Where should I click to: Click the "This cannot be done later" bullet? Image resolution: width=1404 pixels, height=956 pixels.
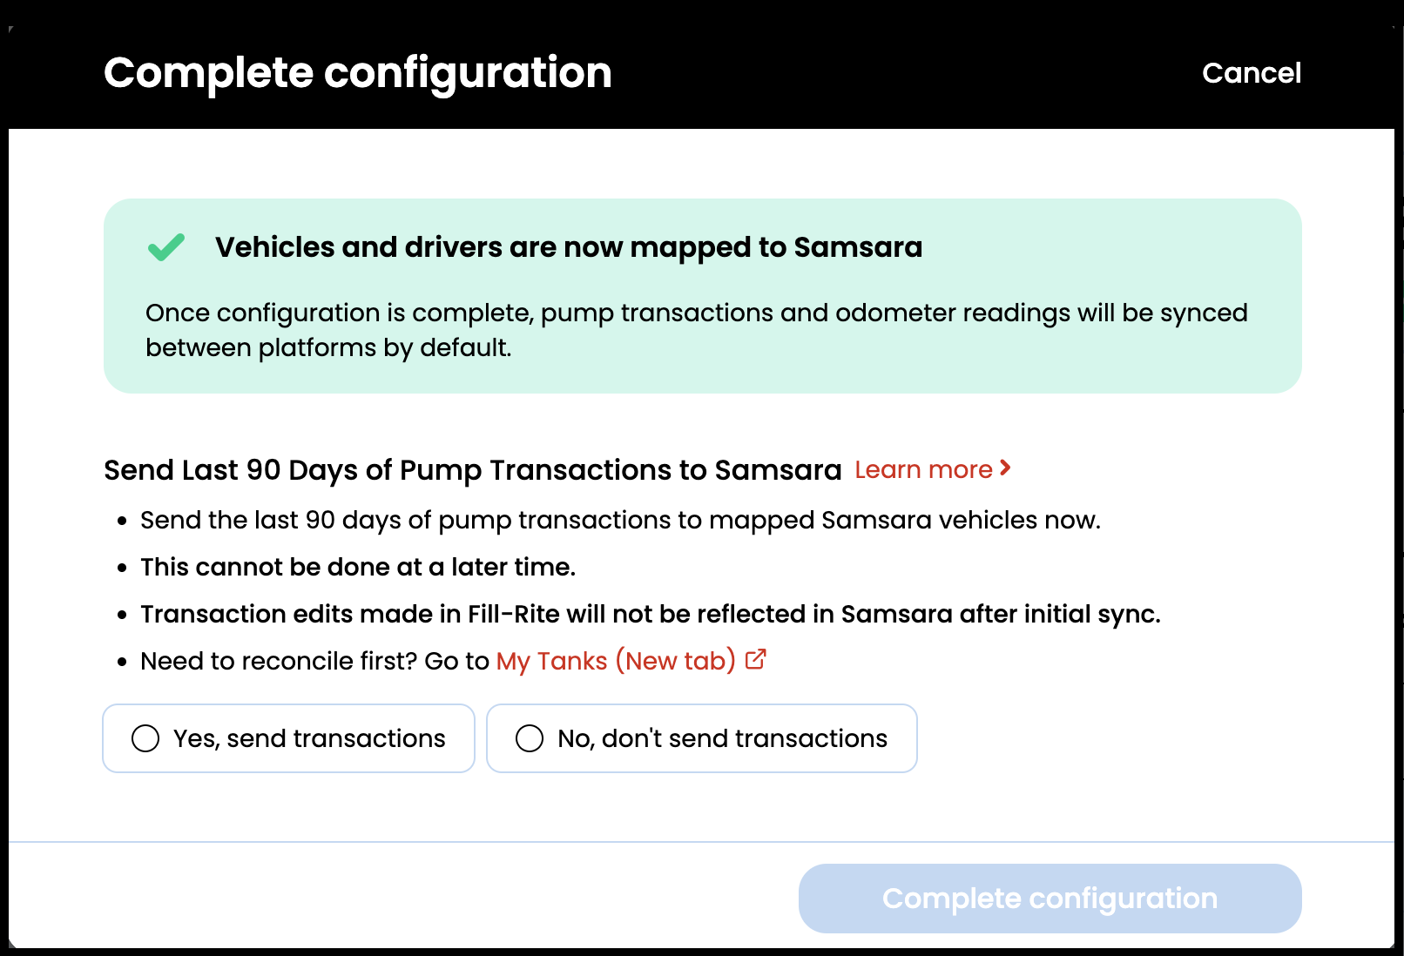(357, 567)
